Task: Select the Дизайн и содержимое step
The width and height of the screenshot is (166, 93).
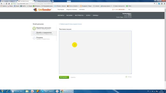Action: click(44, 33)
